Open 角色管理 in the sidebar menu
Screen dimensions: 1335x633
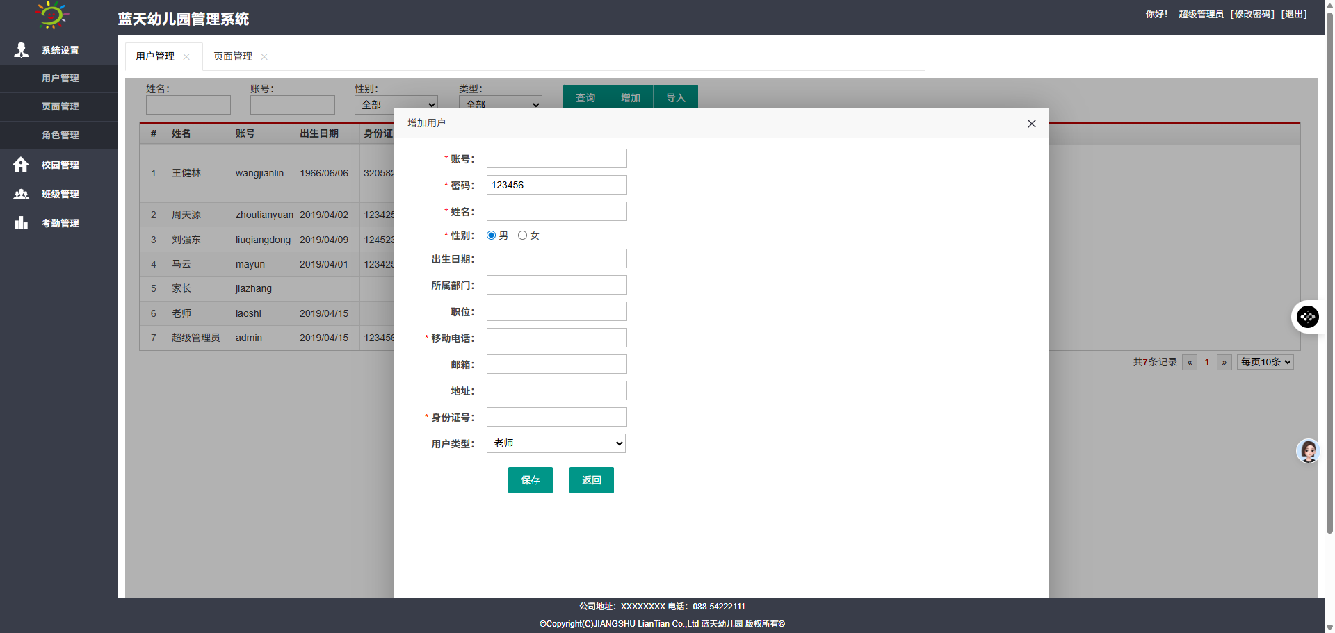point(60,135)
